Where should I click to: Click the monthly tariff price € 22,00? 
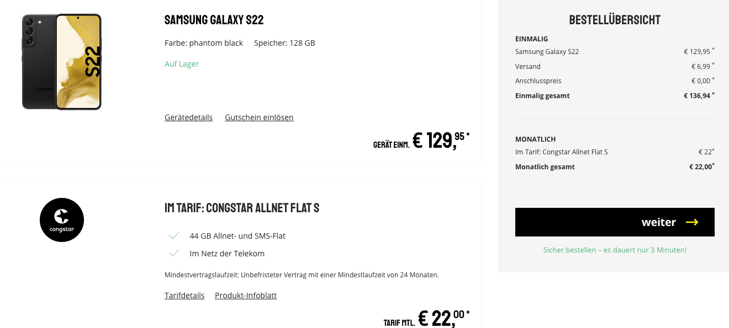(444, 318)
